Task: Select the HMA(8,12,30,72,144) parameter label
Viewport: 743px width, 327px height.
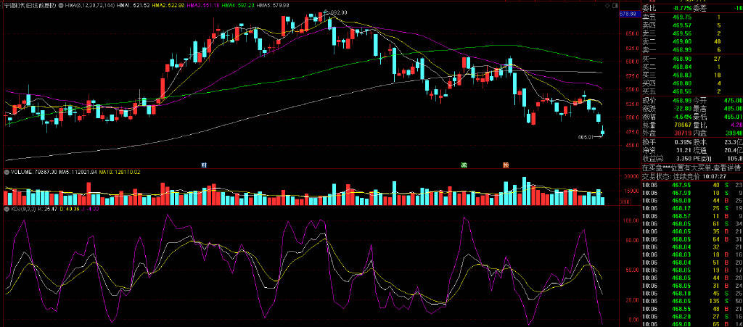Action: (x=91, y=4)
